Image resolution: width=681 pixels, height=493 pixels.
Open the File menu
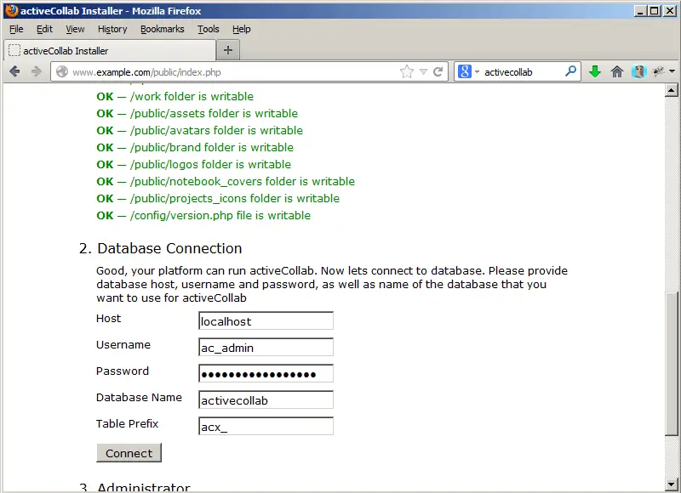click(x=16, y=29)
